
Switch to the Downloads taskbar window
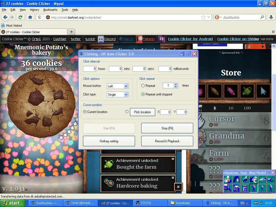(x=185, y=203)
